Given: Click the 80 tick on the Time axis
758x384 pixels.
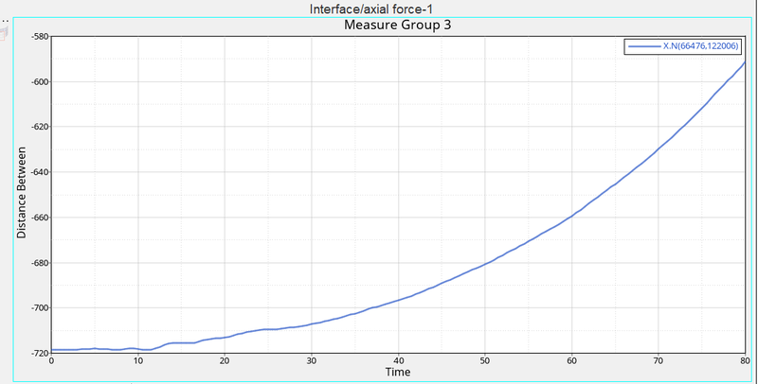Looking at the screenshot, I should 744,361.
